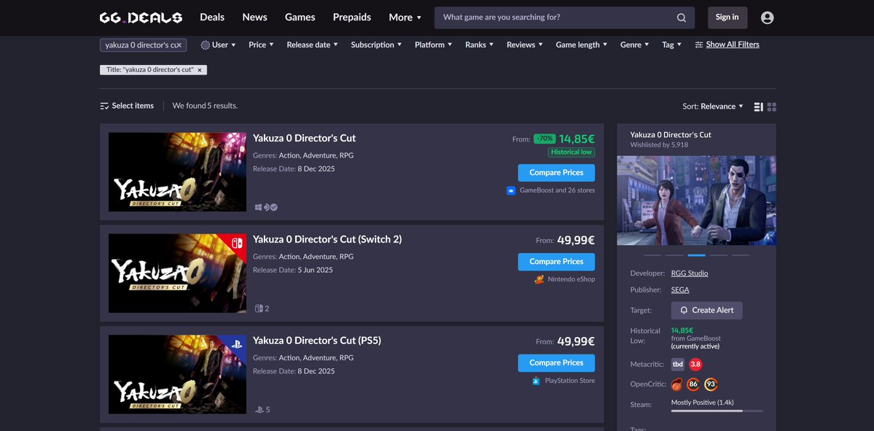Screen dimensions: 874x431
Task: Expand the Reviews filter
Action: [x=525, y=45]
